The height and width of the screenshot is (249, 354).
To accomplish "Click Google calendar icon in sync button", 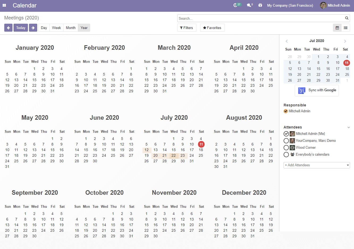I will tap(302, 90).
